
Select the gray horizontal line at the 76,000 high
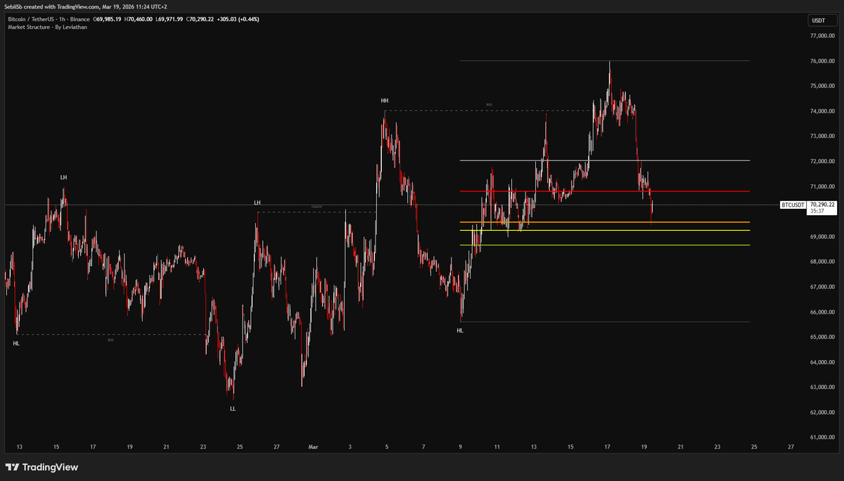click(x=605, y=60)
